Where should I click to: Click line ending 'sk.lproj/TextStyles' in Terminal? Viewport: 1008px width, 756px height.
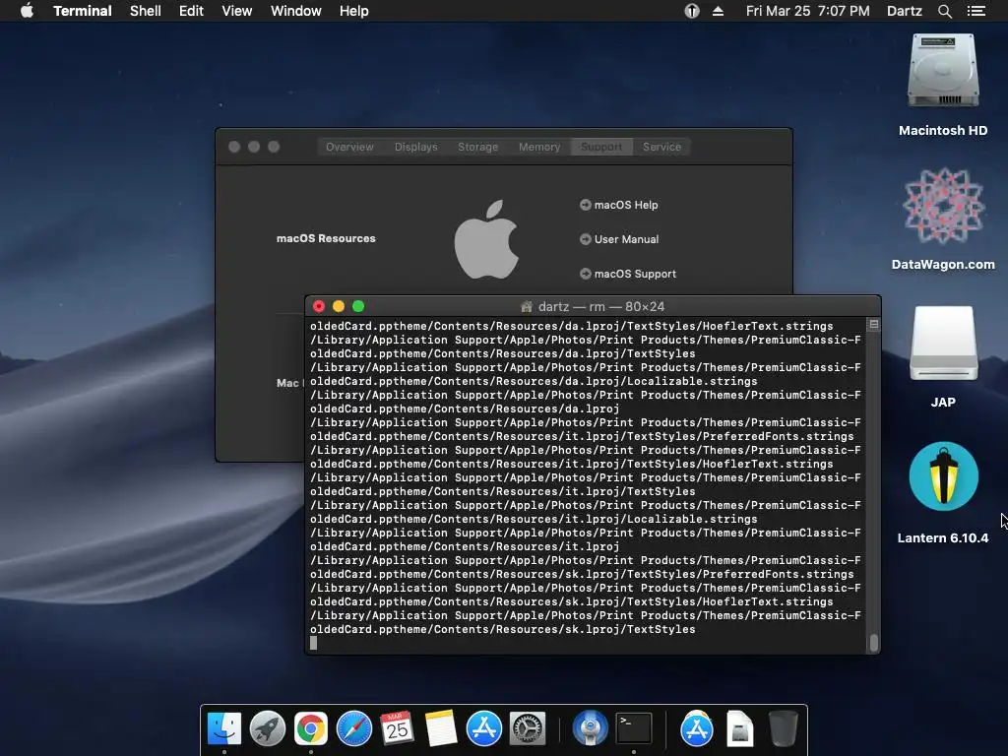503,629
